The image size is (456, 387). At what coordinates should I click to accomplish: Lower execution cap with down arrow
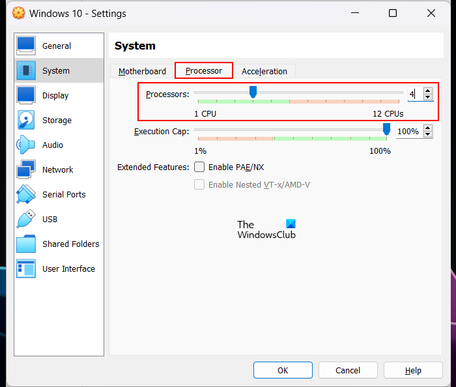tap(427, 134)
